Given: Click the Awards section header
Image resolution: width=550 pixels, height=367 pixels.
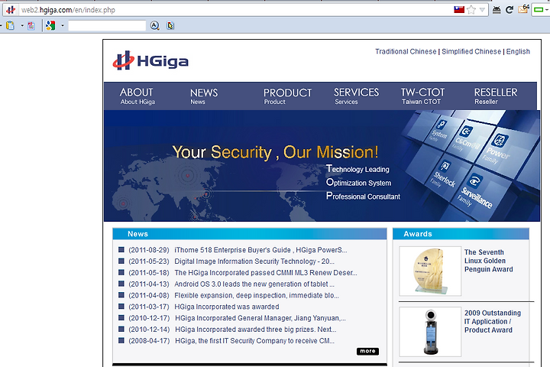Looking at the screenshot, I should click(x=461, y=234).
